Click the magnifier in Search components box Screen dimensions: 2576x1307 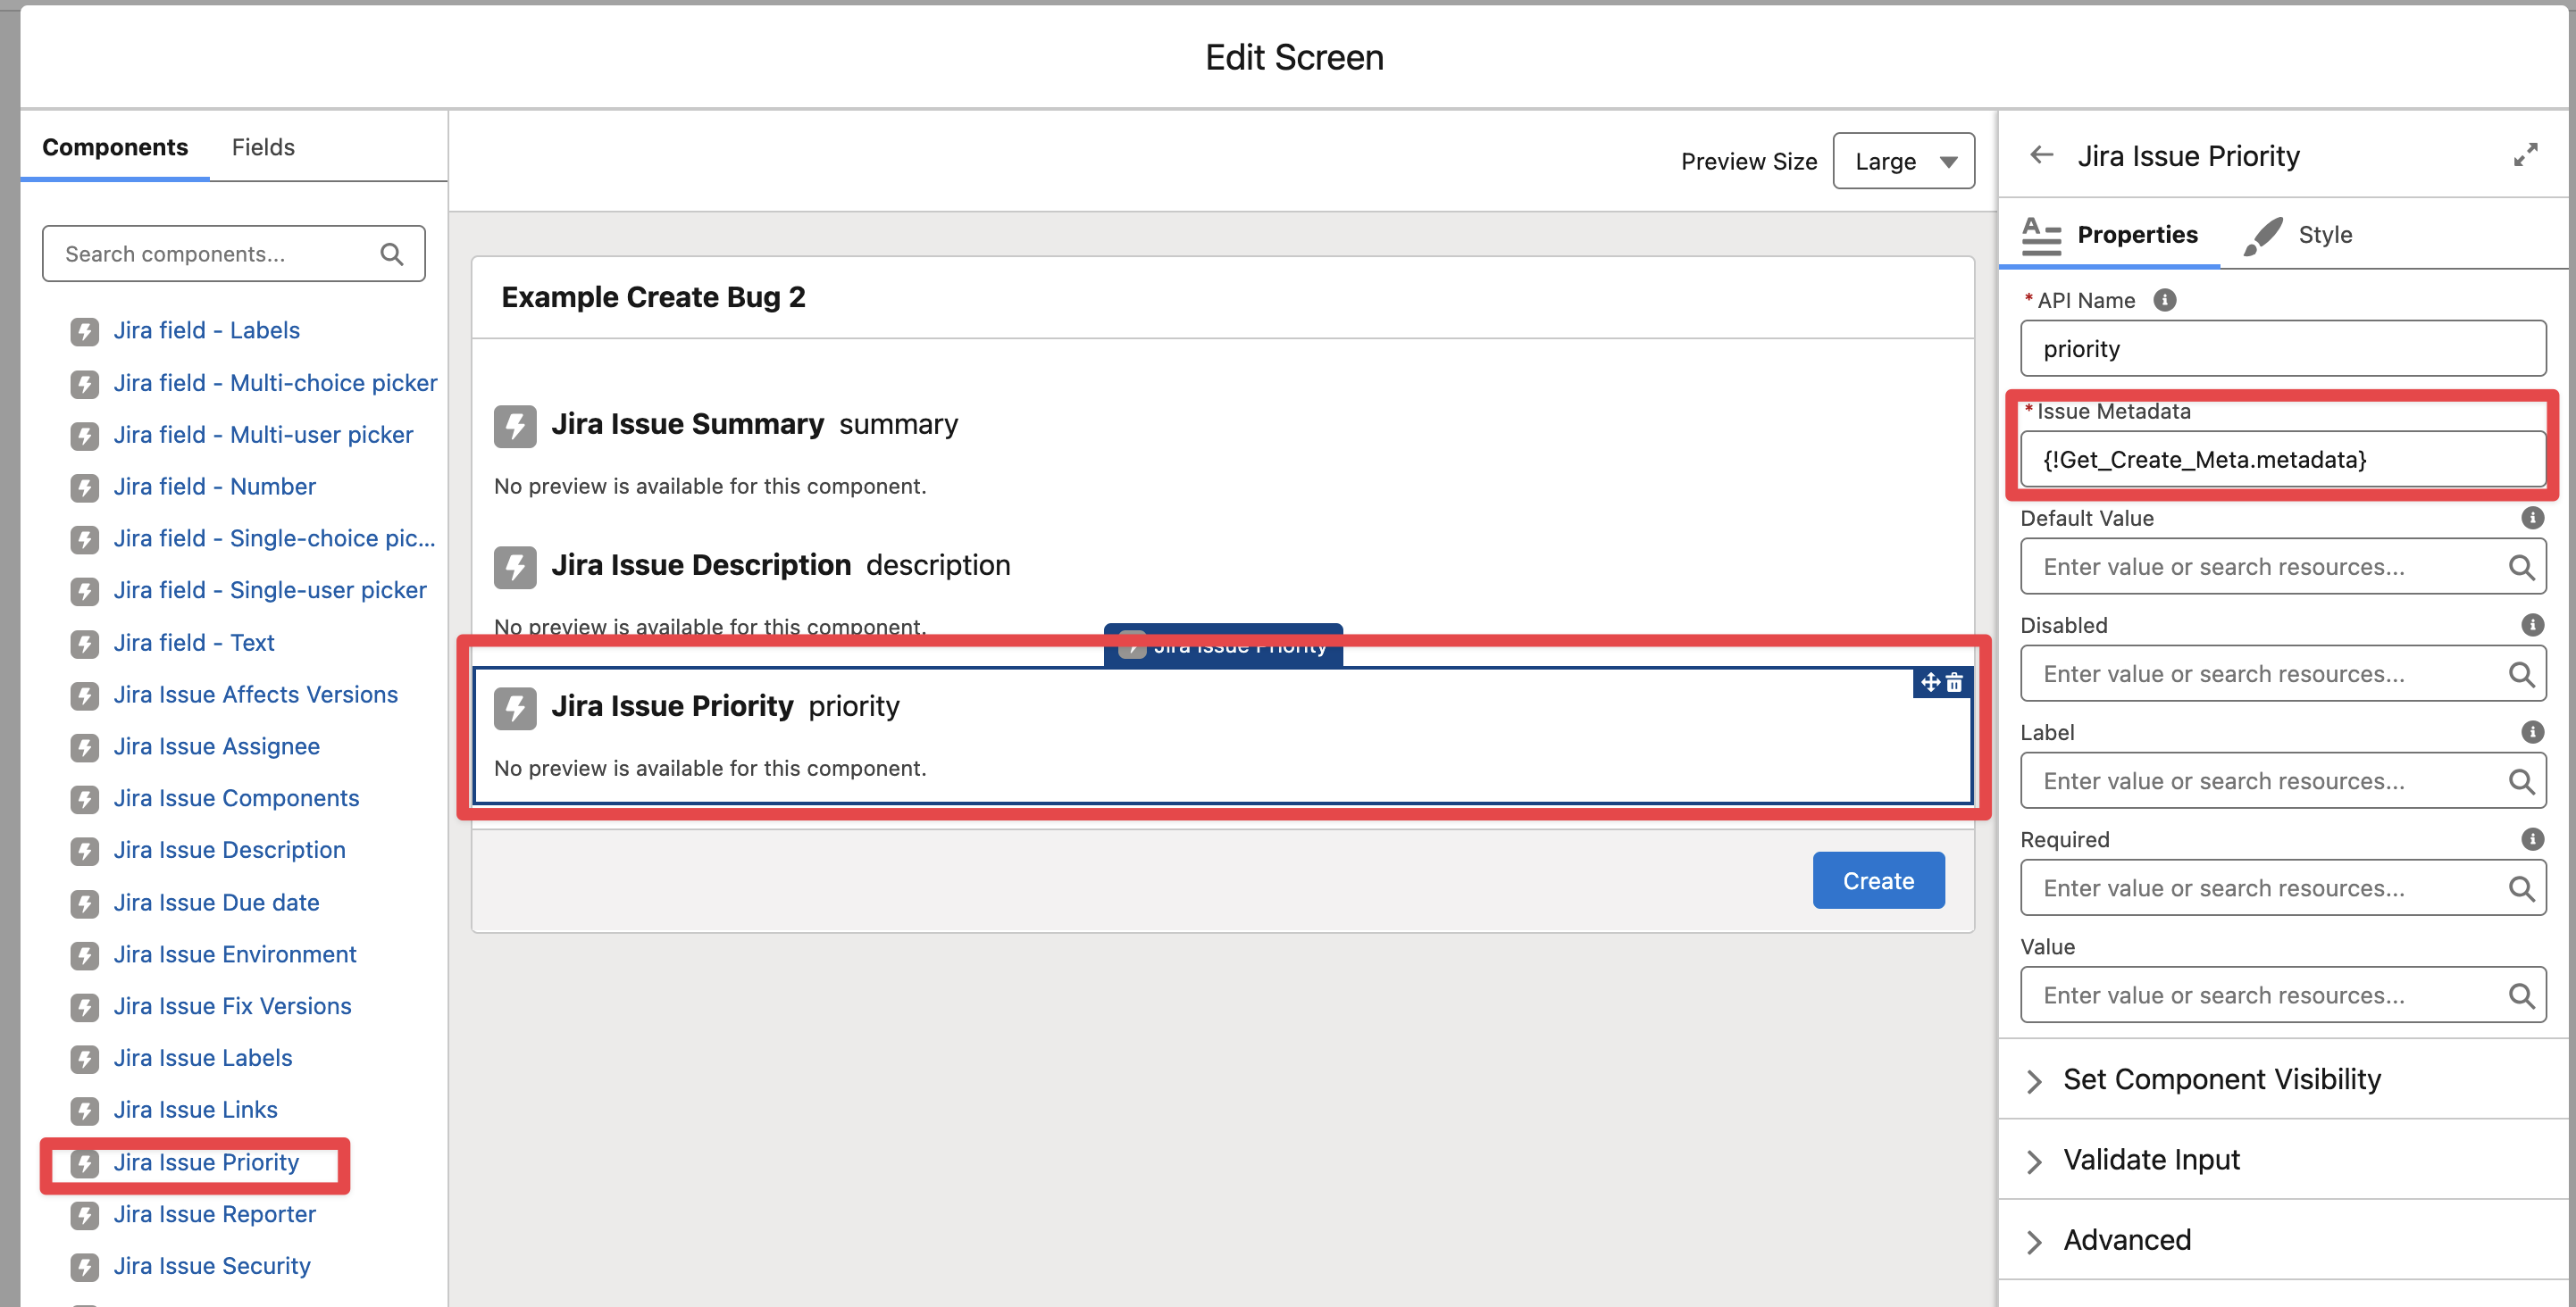(392, 254)
